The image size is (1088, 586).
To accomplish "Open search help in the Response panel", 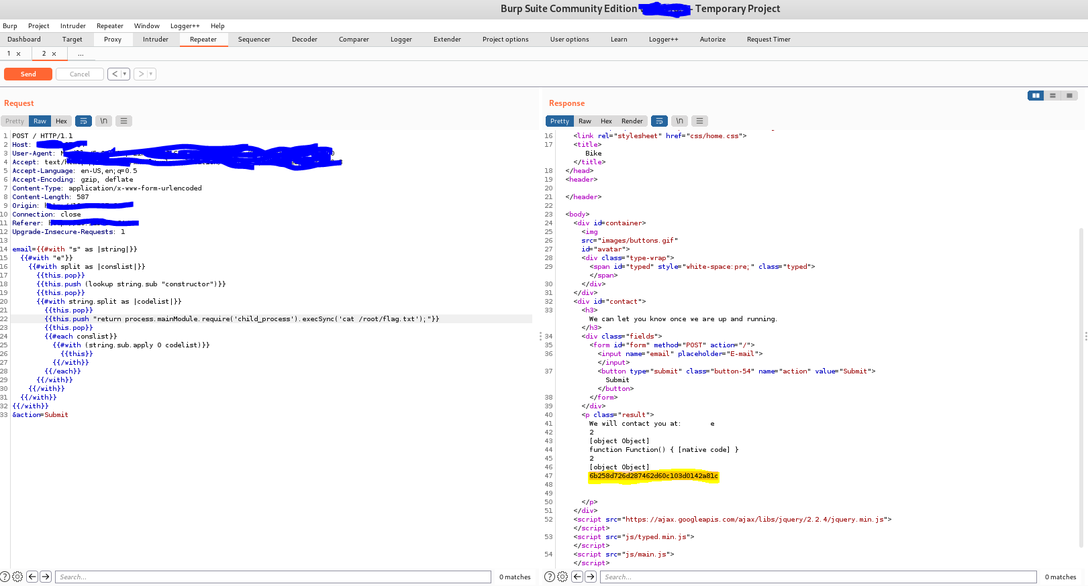I will point(550,577).
